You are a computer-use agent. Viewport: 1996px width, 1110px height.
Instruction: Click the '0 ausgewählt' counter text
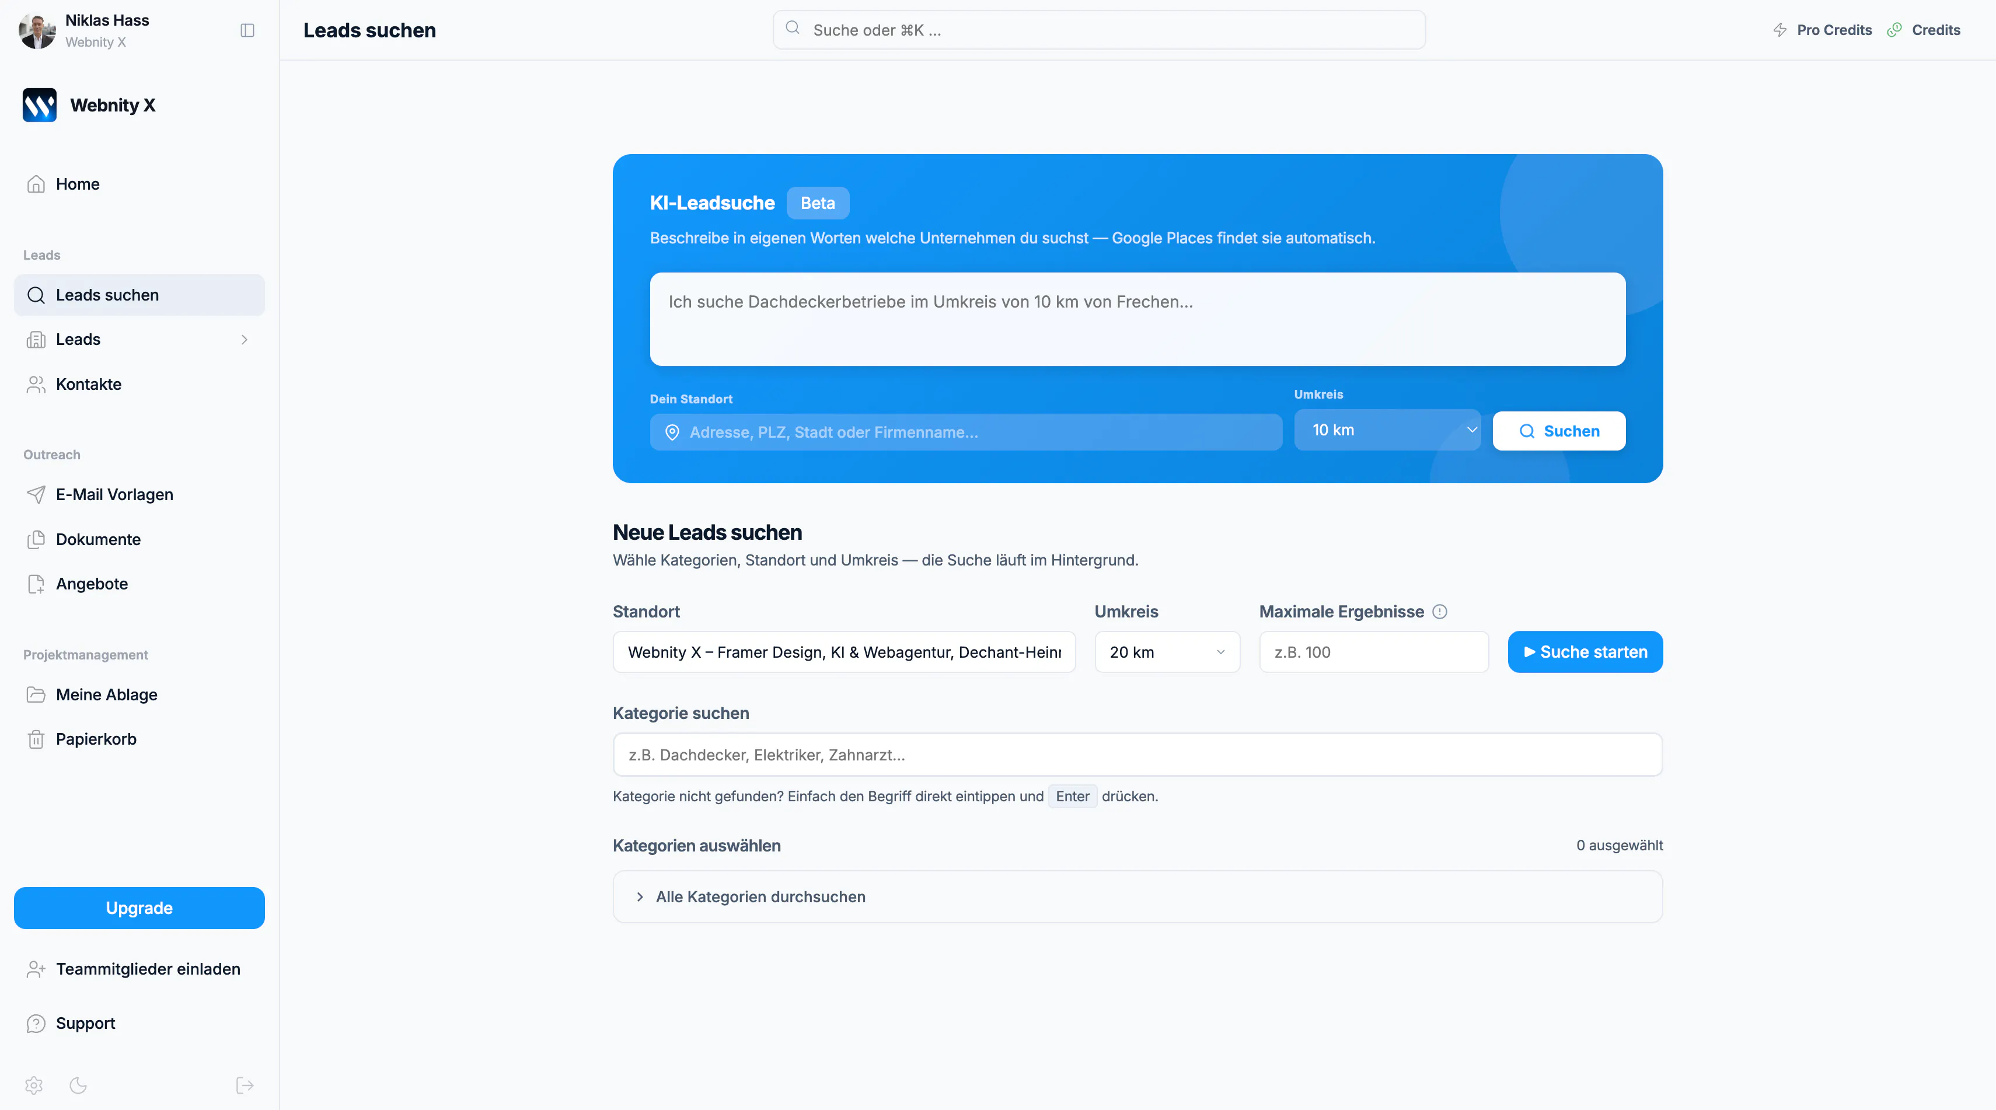click(x=1620, y=845)
